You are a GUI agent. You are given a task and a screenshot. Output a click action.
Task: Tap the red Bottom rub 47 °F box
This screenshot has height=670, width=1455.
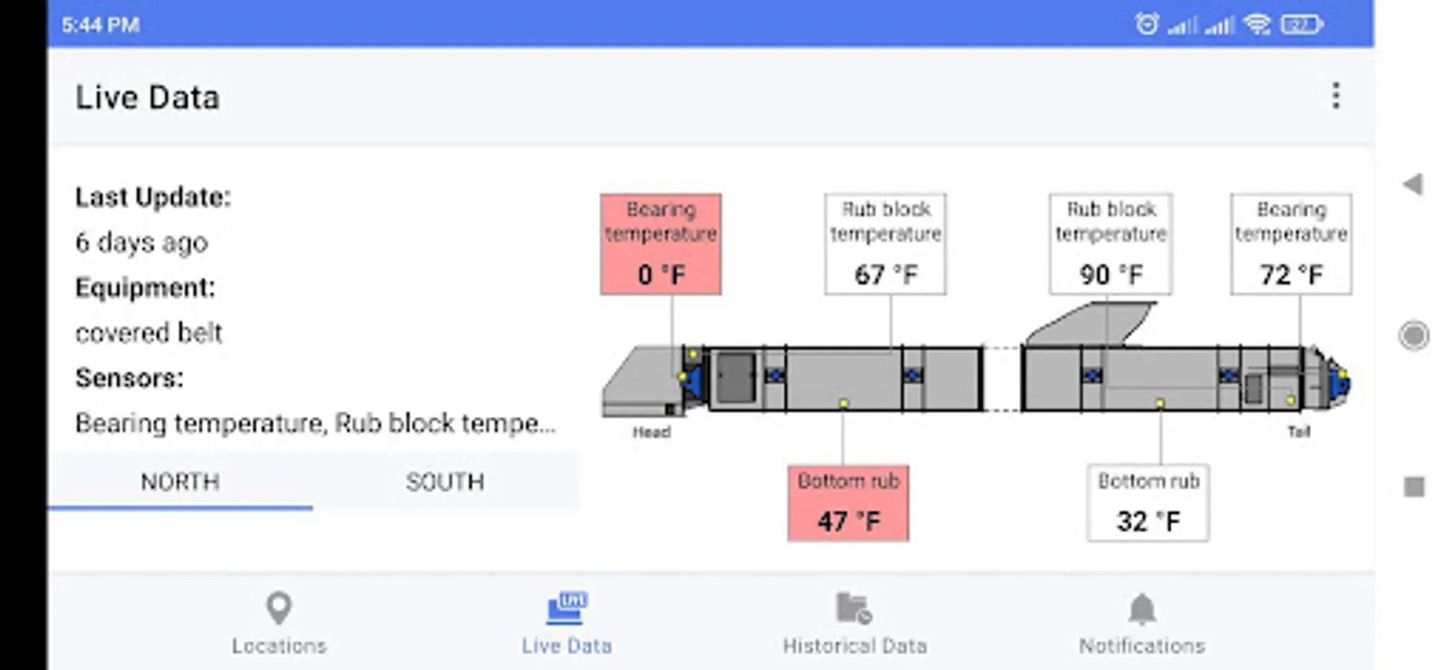tap(848, 503)
